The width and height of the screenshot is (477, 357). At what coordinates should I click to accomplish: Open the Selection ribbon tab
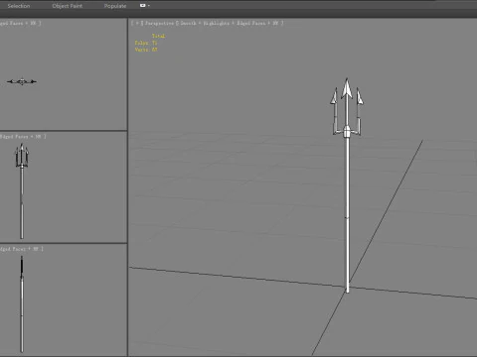pyautogui.click(x=19, y=6)
